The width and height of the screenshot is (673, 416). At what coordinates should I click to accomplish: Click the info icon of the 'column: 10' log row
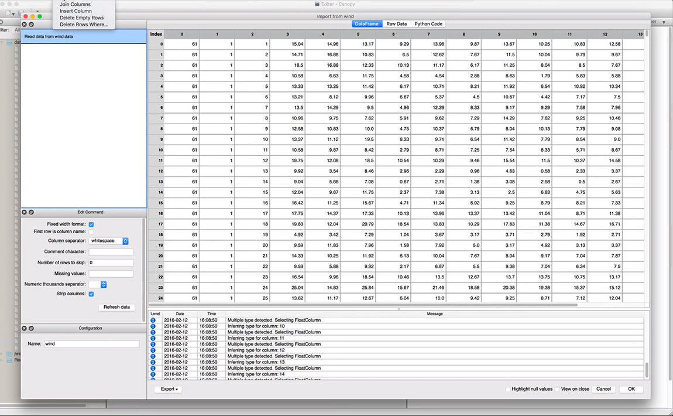[153, 326]
